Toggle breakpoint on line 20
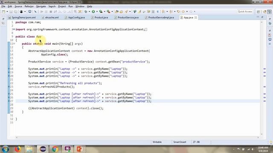The width and height of the screenshot is (273, 153). (9, 76)
